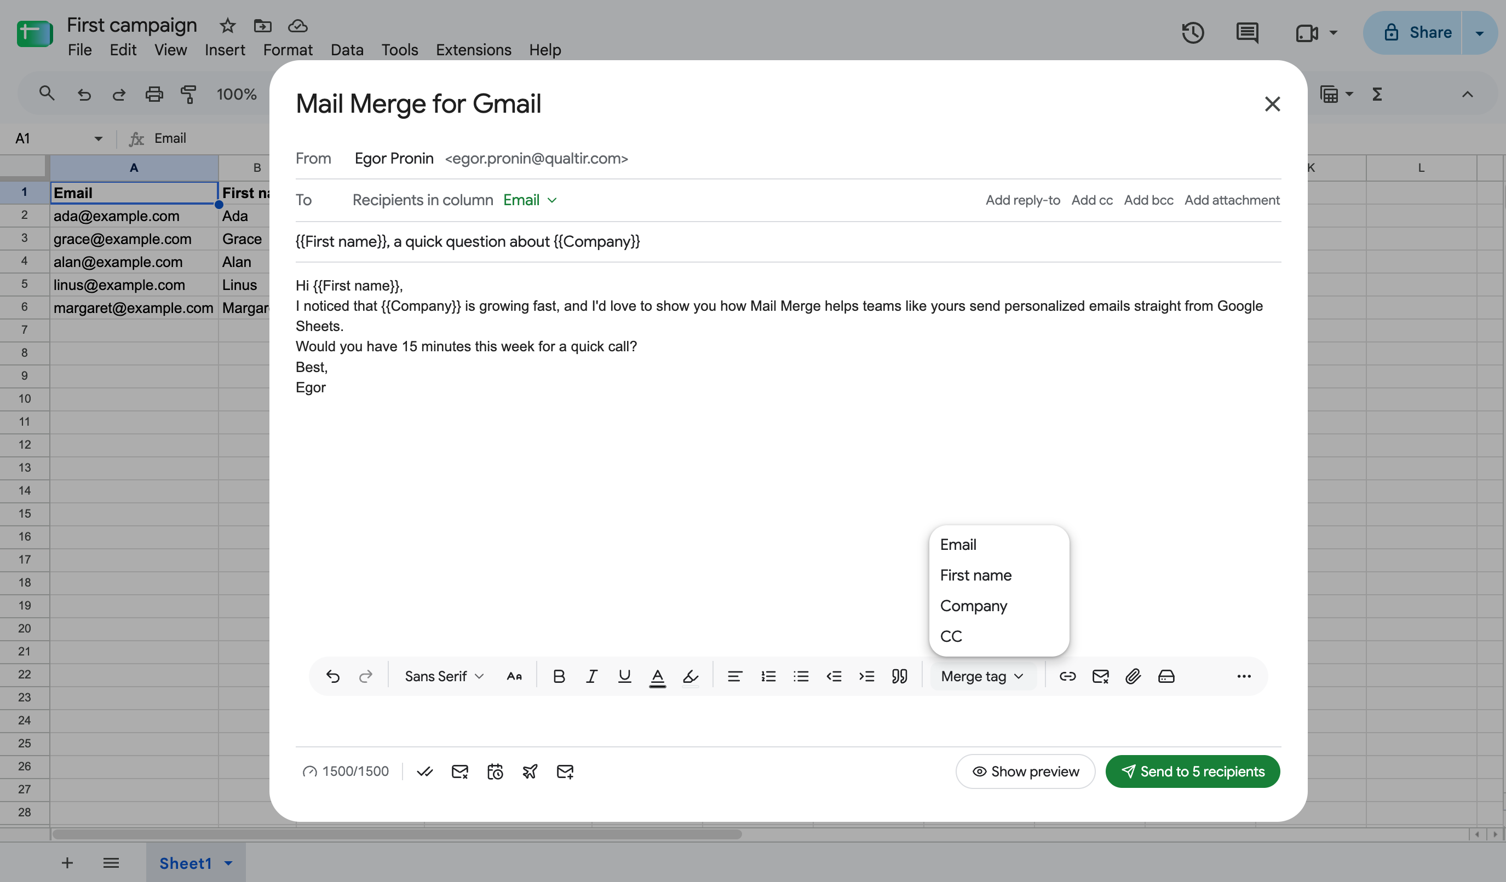Open the schedule send calendar icon

(495, 771)
